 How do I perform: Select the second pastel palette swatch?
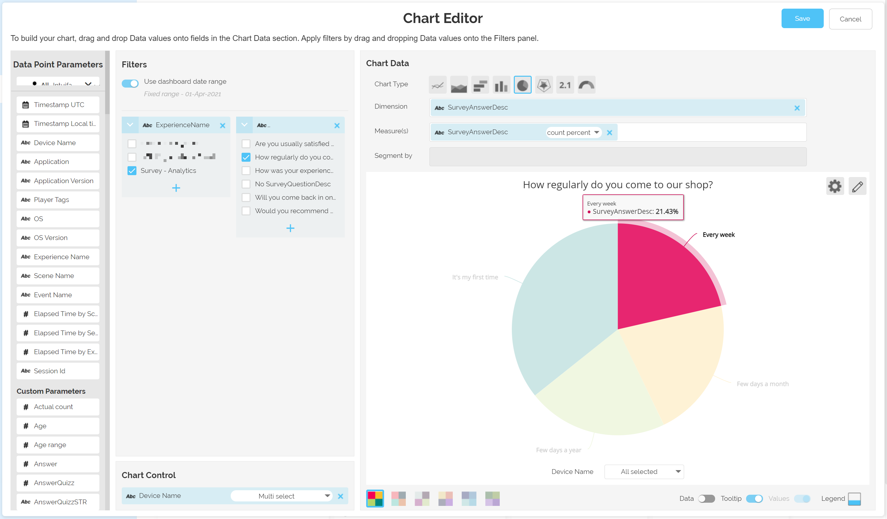[x=398, y=499]
